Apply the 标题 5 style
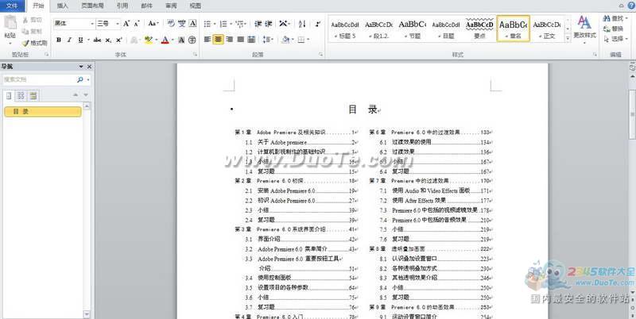This screenshot has height=319, width=636. [345, 29]
